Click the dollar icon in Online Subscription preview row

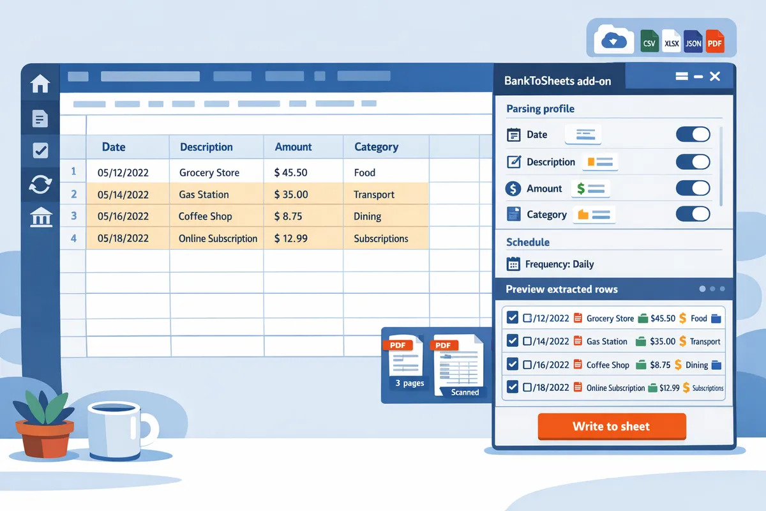686,387
